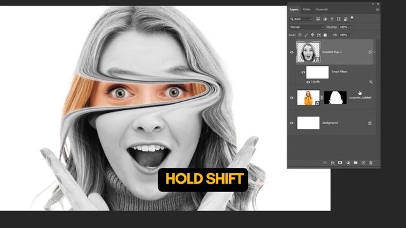Select the Smart Filters white mask thumbnail
The image size is (406, 228).
(x=317, y=72)
